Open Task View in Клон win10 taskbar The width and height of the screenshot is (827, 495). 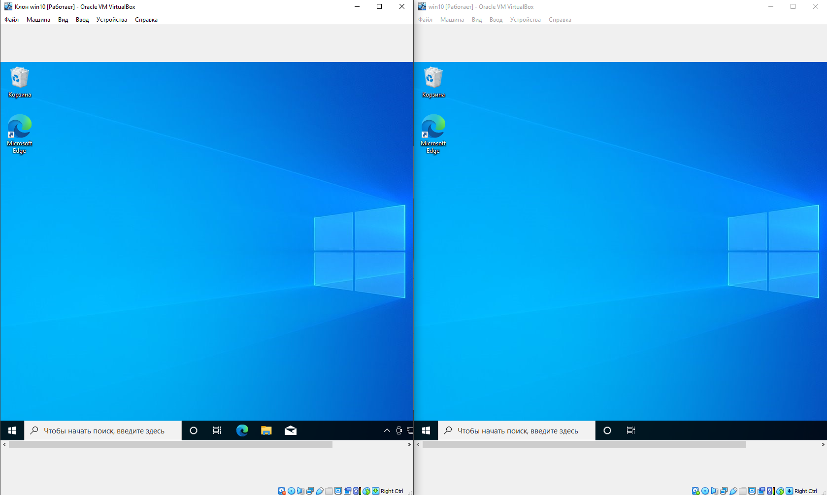coord(217,430)
